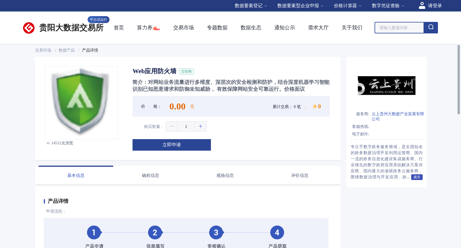Select the 基本信息 tab
The height and width of the screenshot is (248, 461).
coord(76,175)
